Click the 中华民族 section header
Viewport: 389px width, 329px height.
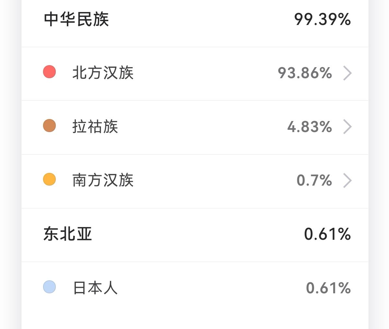pyautogui.click(x=76, y=19)
